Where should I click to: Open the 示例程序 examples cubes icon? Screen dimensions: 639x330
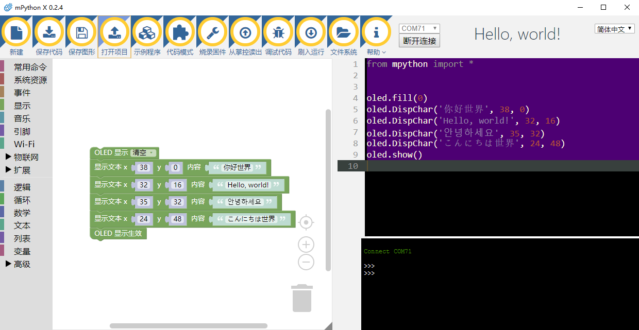tap(147, 33)
